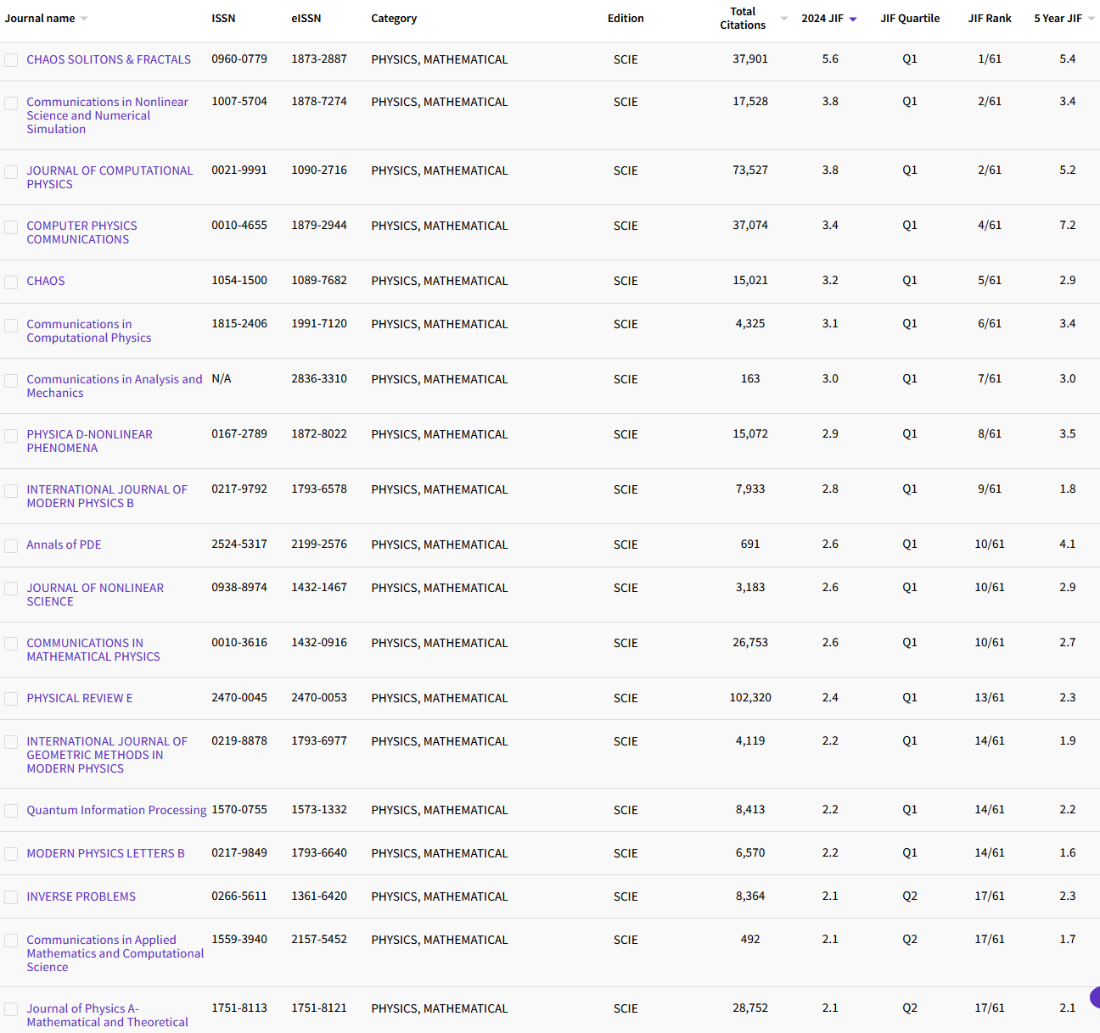Click sort arrow beside Total Citations
Screen dimensions: 1100x1033
pyautogui.click(x=784, y=19)
